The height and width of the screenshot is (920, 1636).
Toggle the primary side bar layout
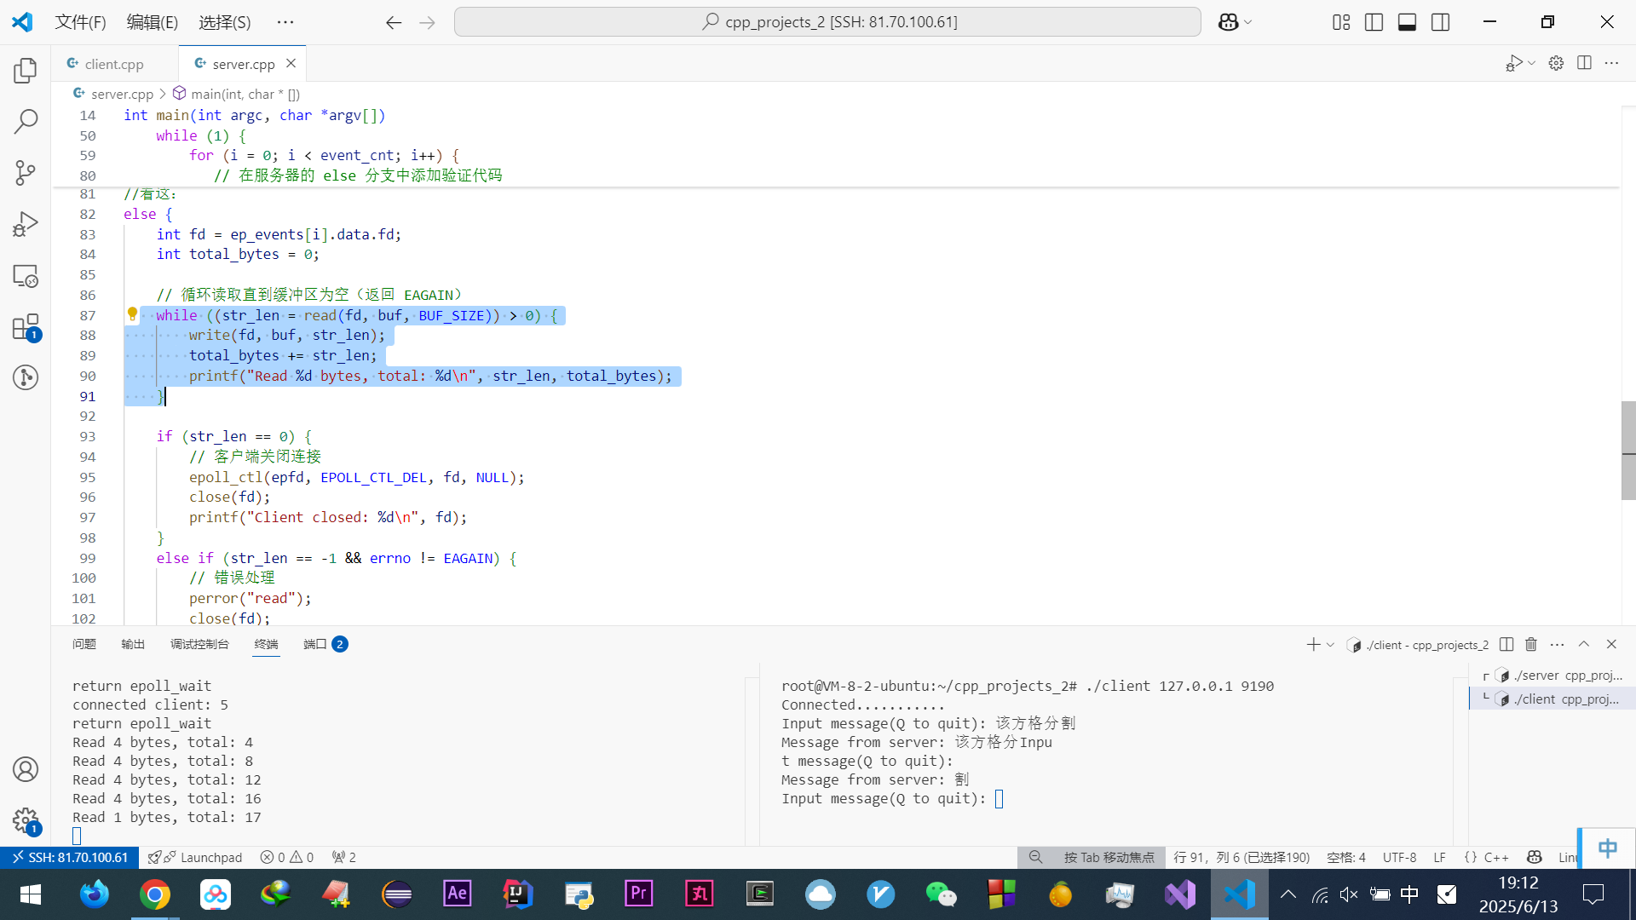tap(1374, 22)
